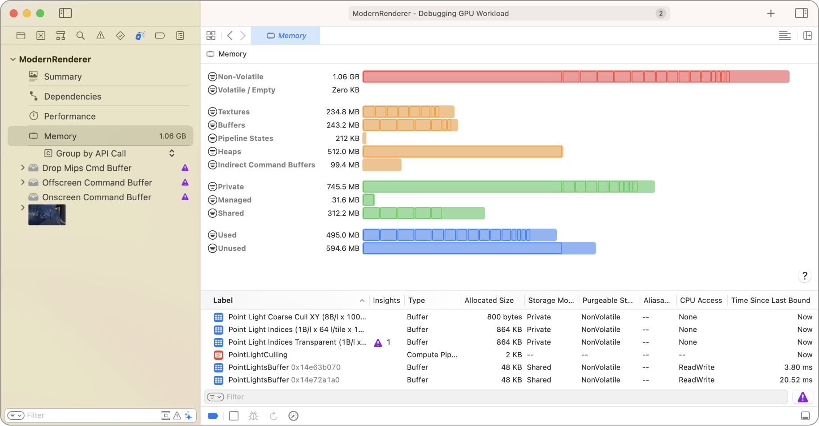Image resolution: width=819 pixels, height=426 pixels.
Task: Open the Breakpoint navigator icon
Action: [160, 36]
